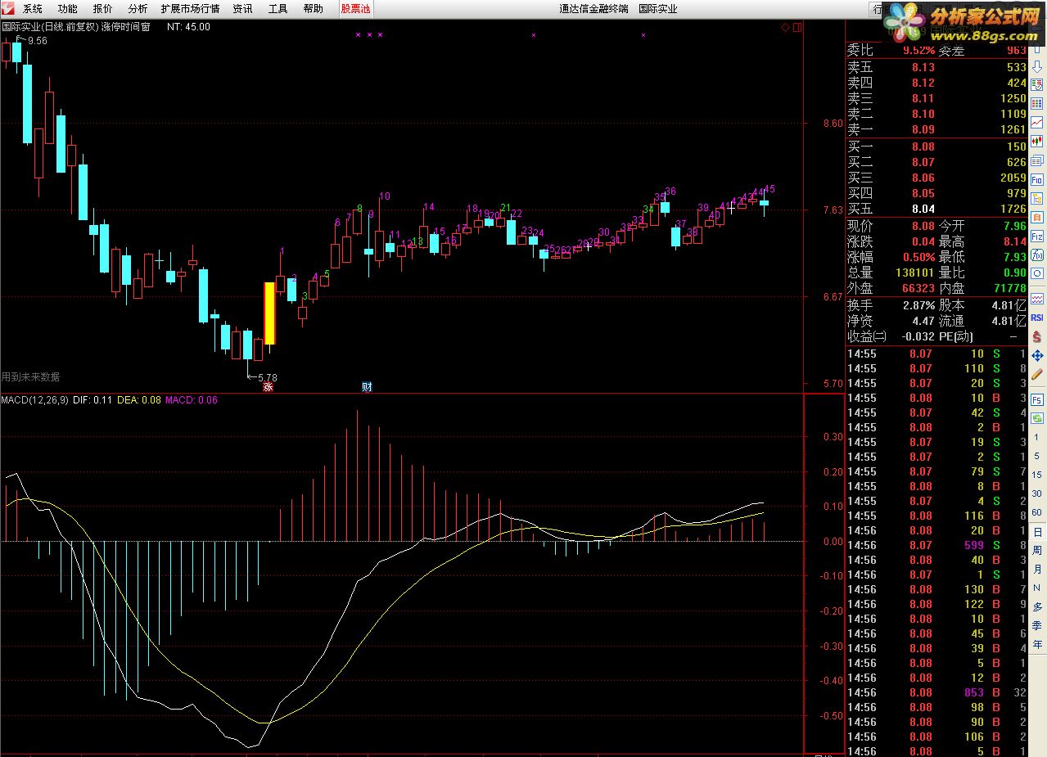
Task: Click the 委比 percentage 9.52%
Action: (918, 51)
